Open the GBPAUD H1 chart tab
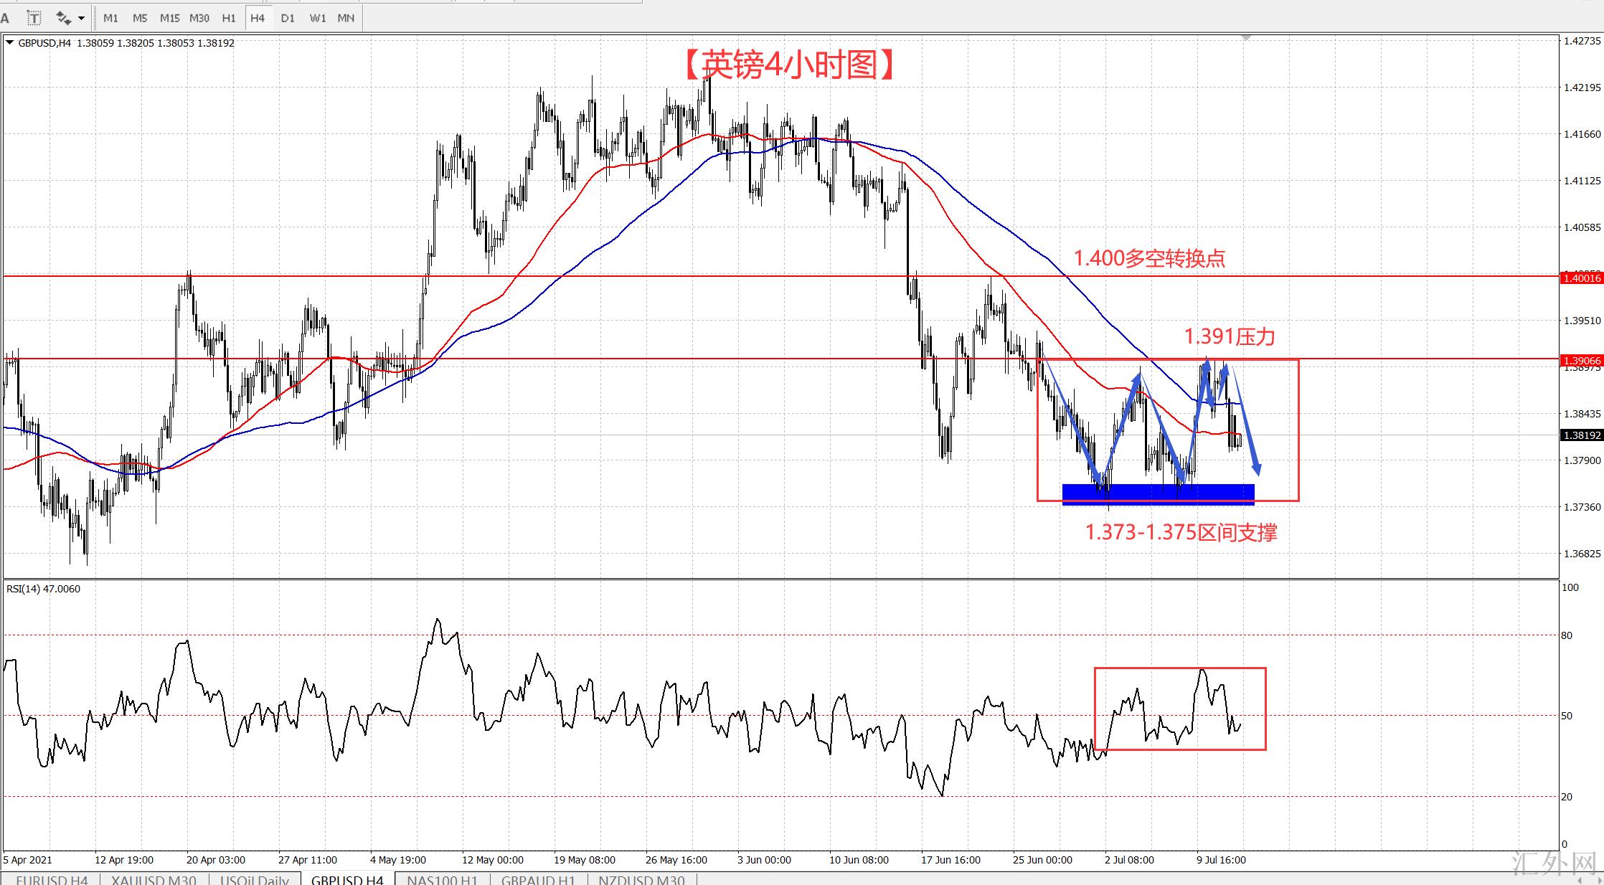 [538, 879]
